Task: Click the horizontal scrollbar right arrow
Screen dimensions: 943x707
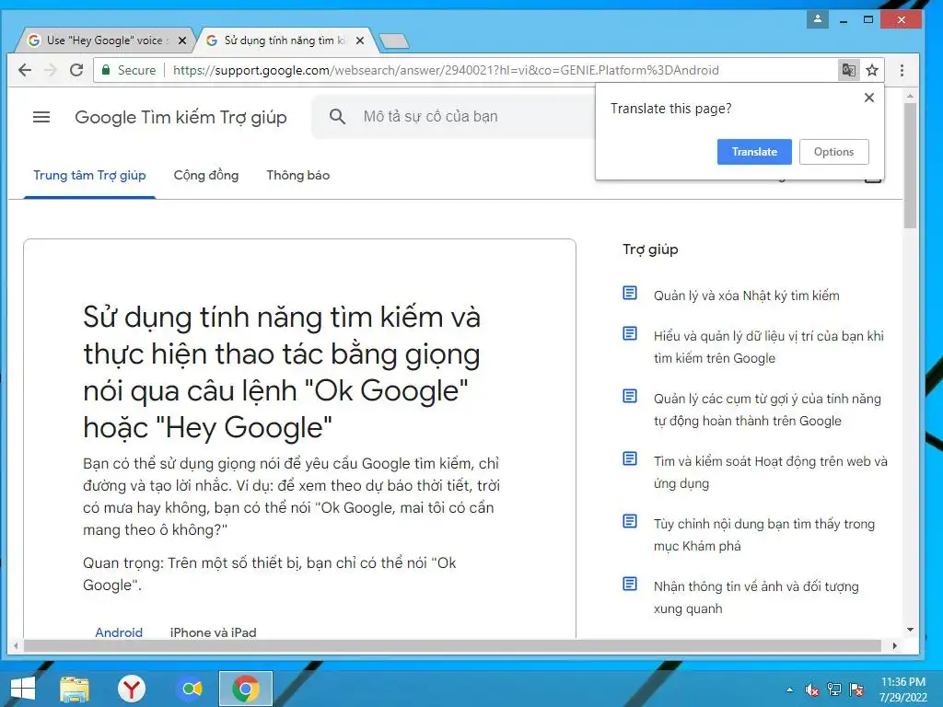Action: 894,645
